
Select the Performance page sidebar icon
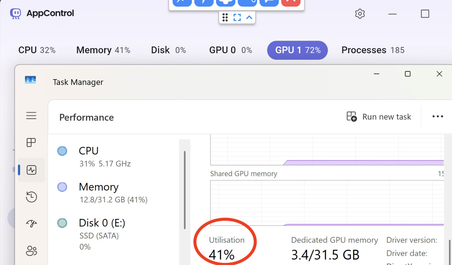point(31,170)
